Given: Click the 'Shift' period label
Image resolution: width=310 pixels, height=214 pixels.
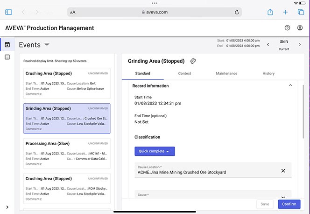Looking at the screenshot, I should click(x=284, y=41).
